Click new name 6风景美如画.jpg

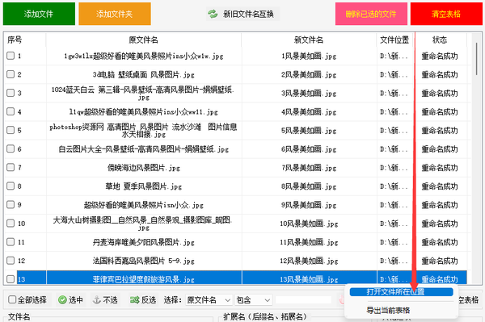point(309,149)
